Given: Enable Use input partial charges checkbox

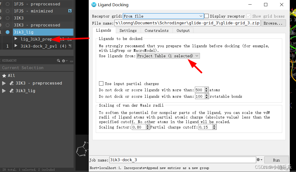Looking at the screenshot, I should [101, 83].
